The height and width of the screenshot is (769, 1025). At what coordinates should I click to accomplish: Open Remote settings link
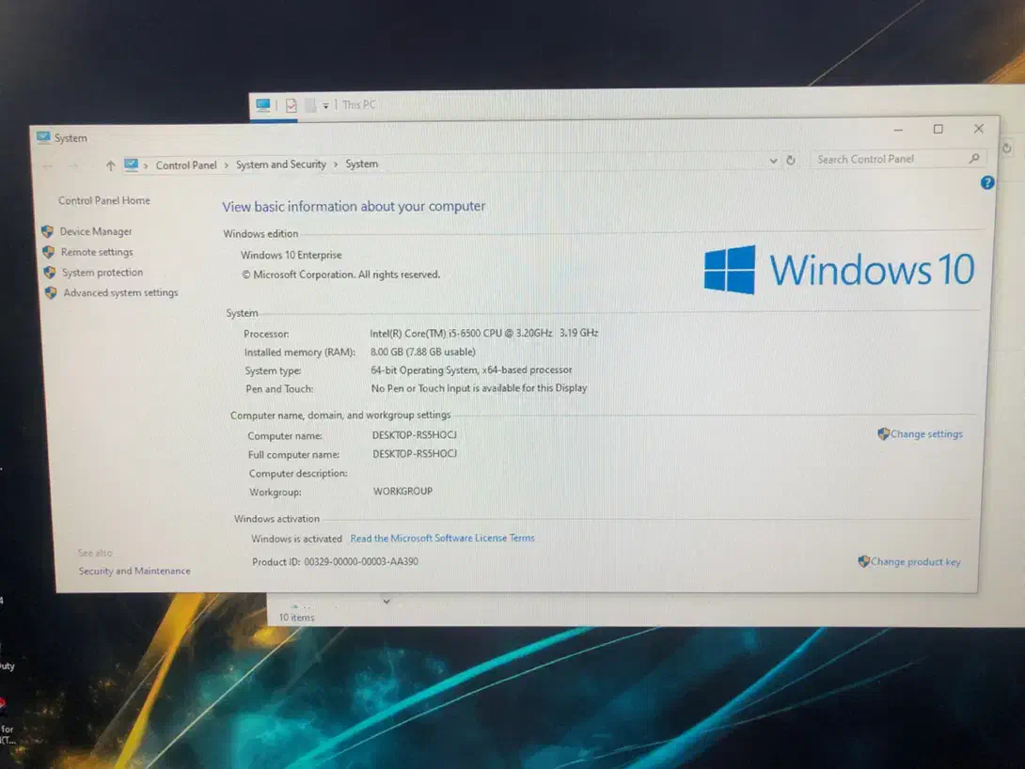click(x=97, y=252)
